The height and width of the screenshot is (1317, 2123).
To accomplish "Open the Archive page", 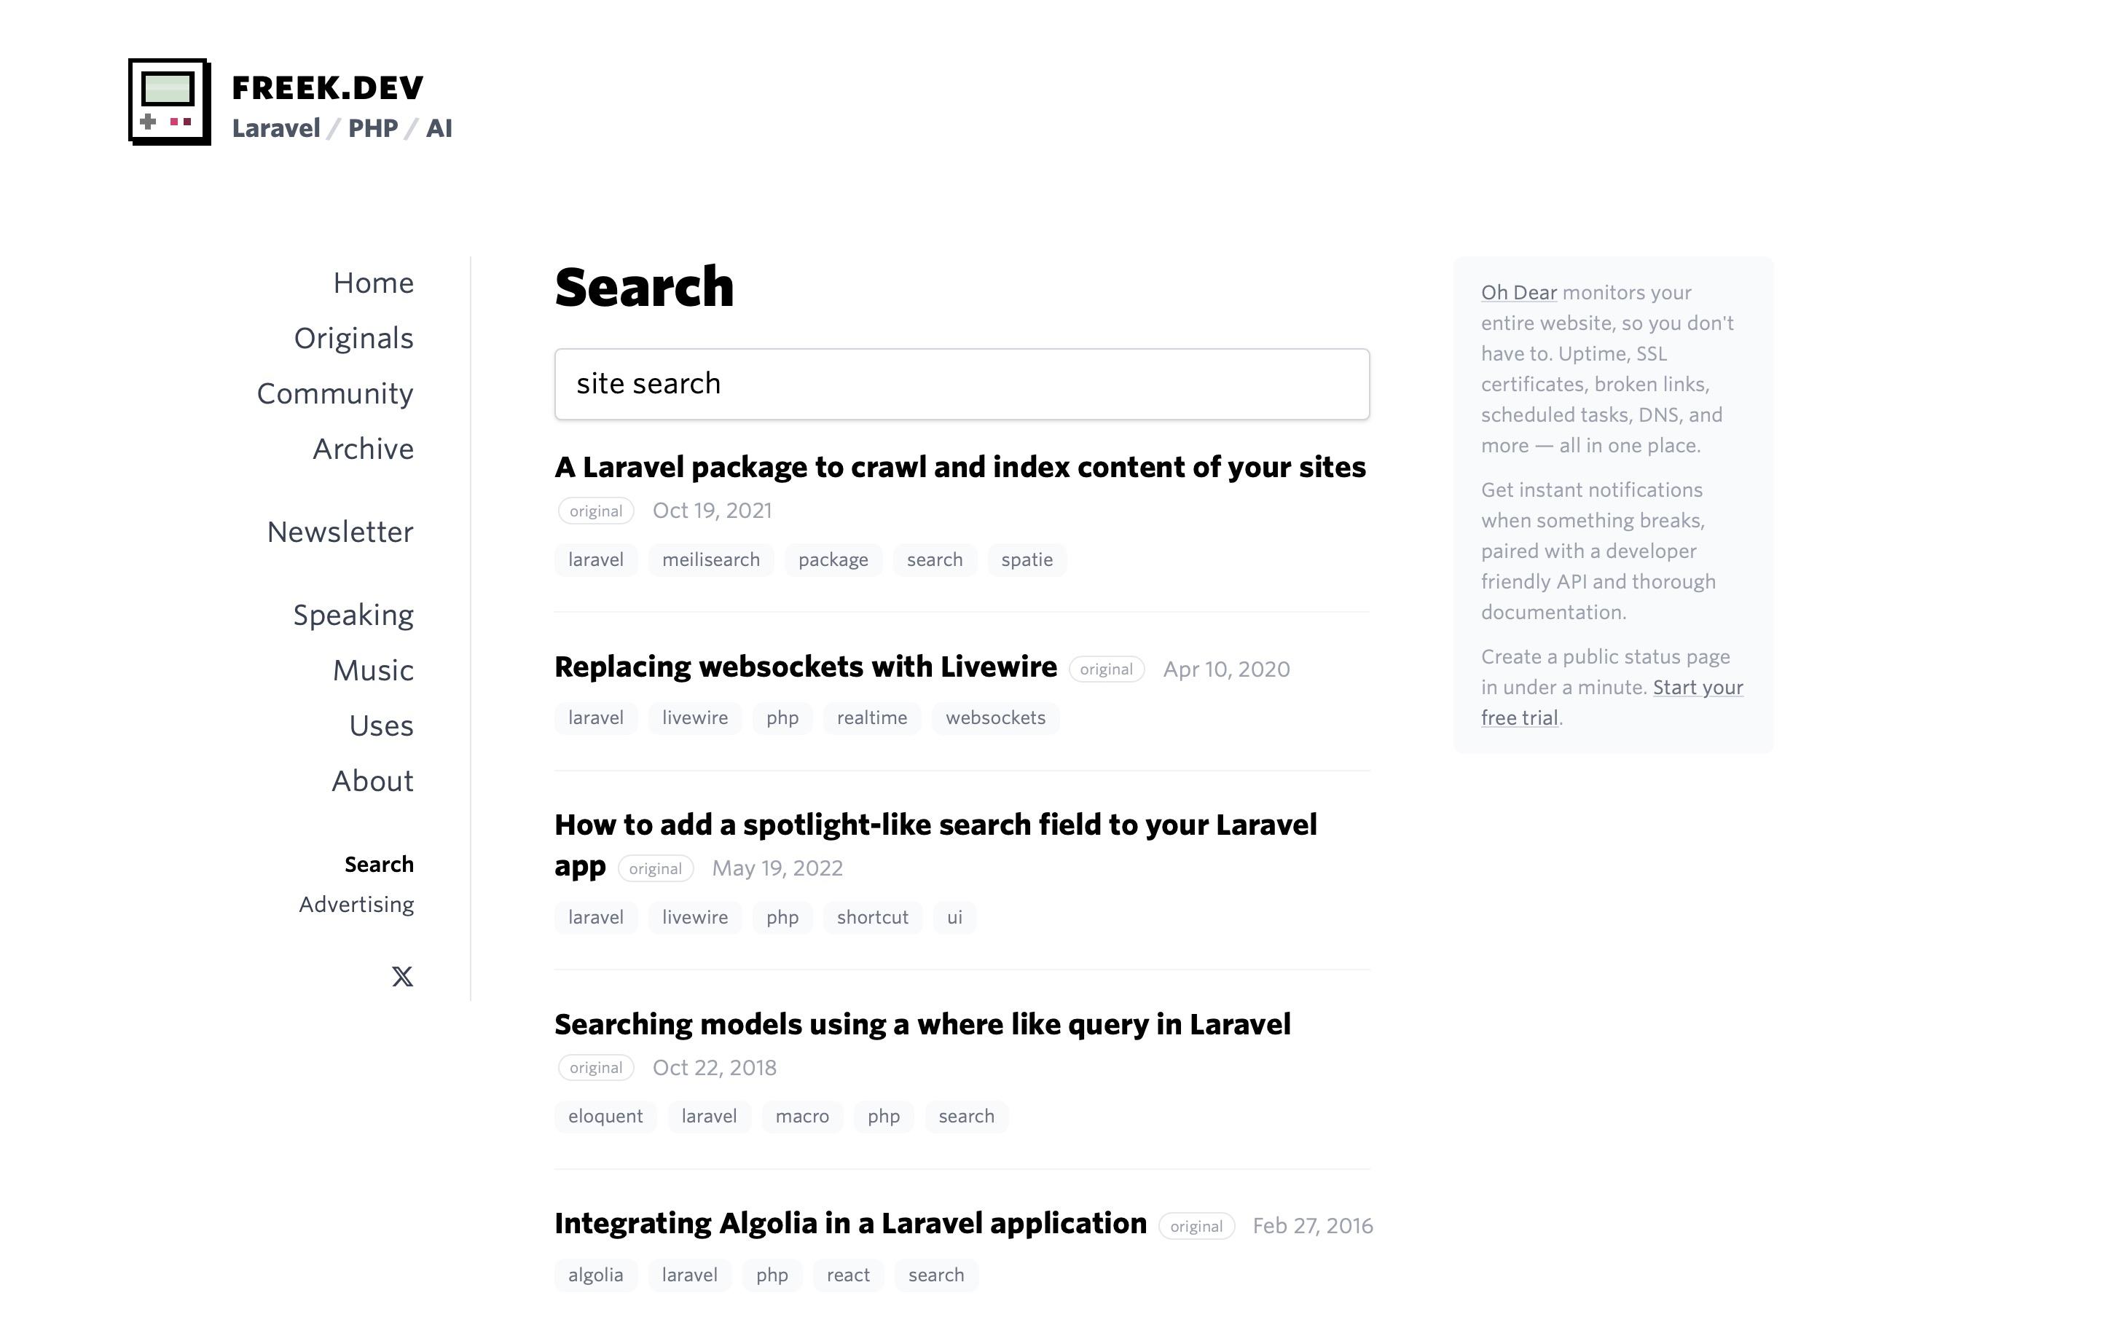I will [362, 449].
